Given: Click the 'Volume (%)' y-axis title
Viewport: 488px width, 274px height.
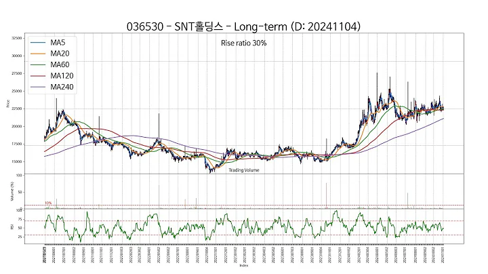Looking at the screenshot, I should (x=12, y=191).
